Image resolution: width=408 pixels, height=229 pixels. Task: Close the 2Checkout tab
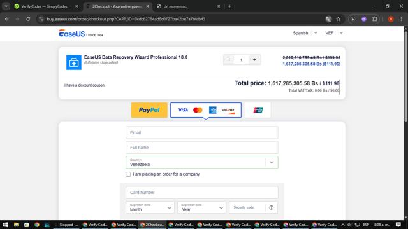[147, 6]
